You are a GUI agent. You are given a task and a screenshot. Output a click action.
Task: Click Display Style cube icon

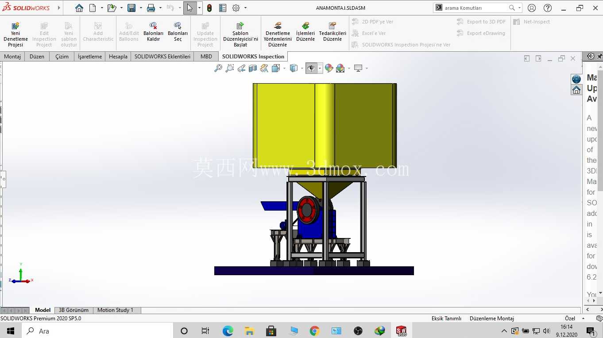pos(293,68)
